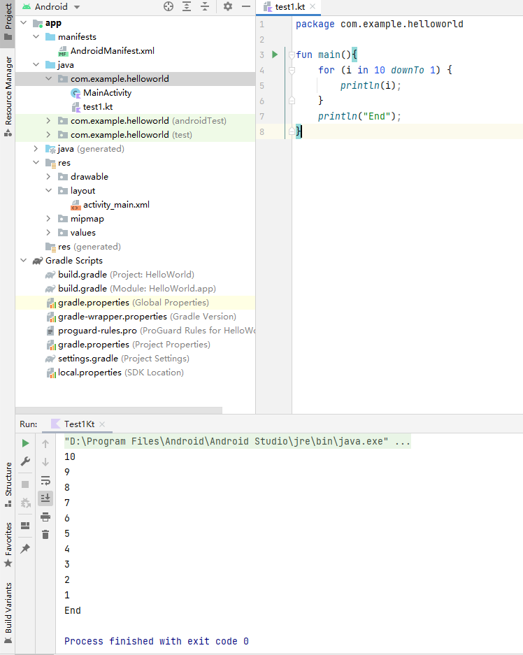Hide the project panel with minus icon
The height and width of the screenshot is (655, 523).
click(x=246, y=6)
